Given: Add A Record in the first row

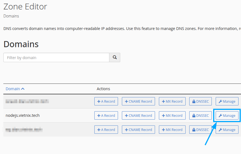Looking at the screenshot, I should 106,101.
